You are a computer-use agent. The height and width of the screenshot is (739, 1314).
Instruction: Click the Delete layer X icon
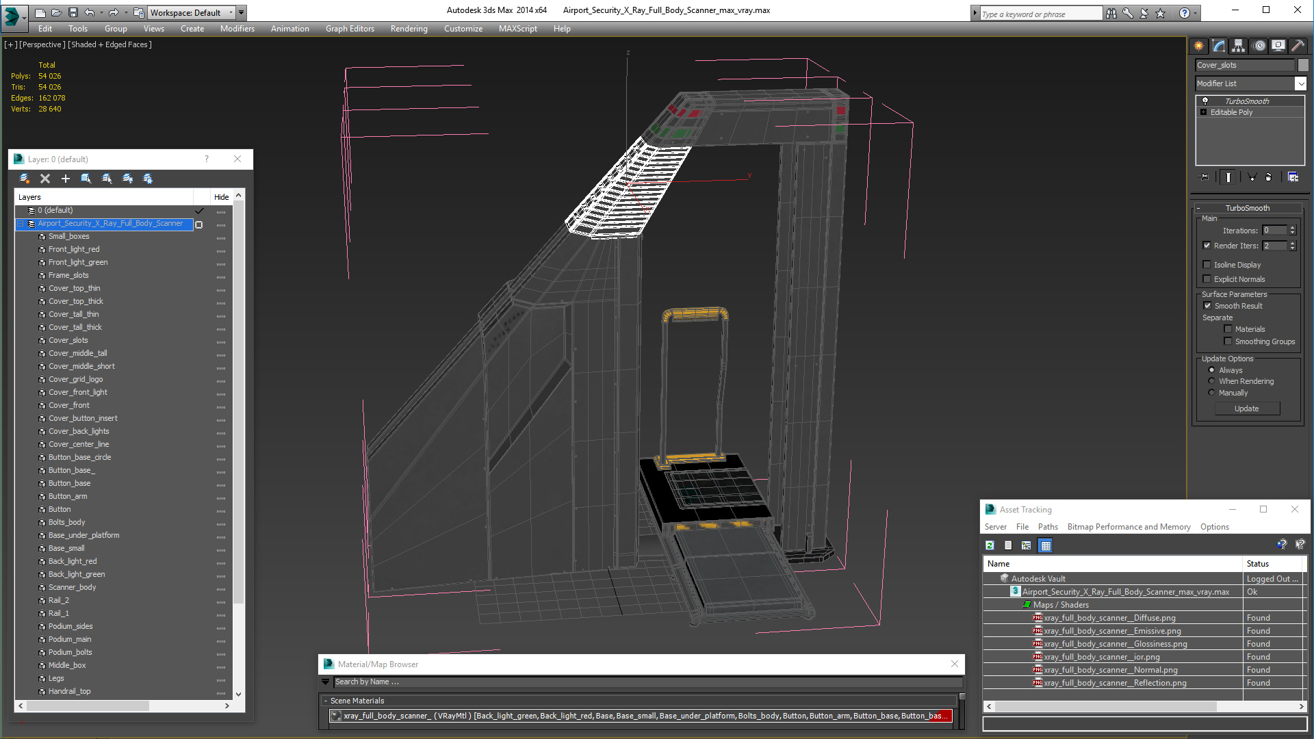(x=45, y=179)
